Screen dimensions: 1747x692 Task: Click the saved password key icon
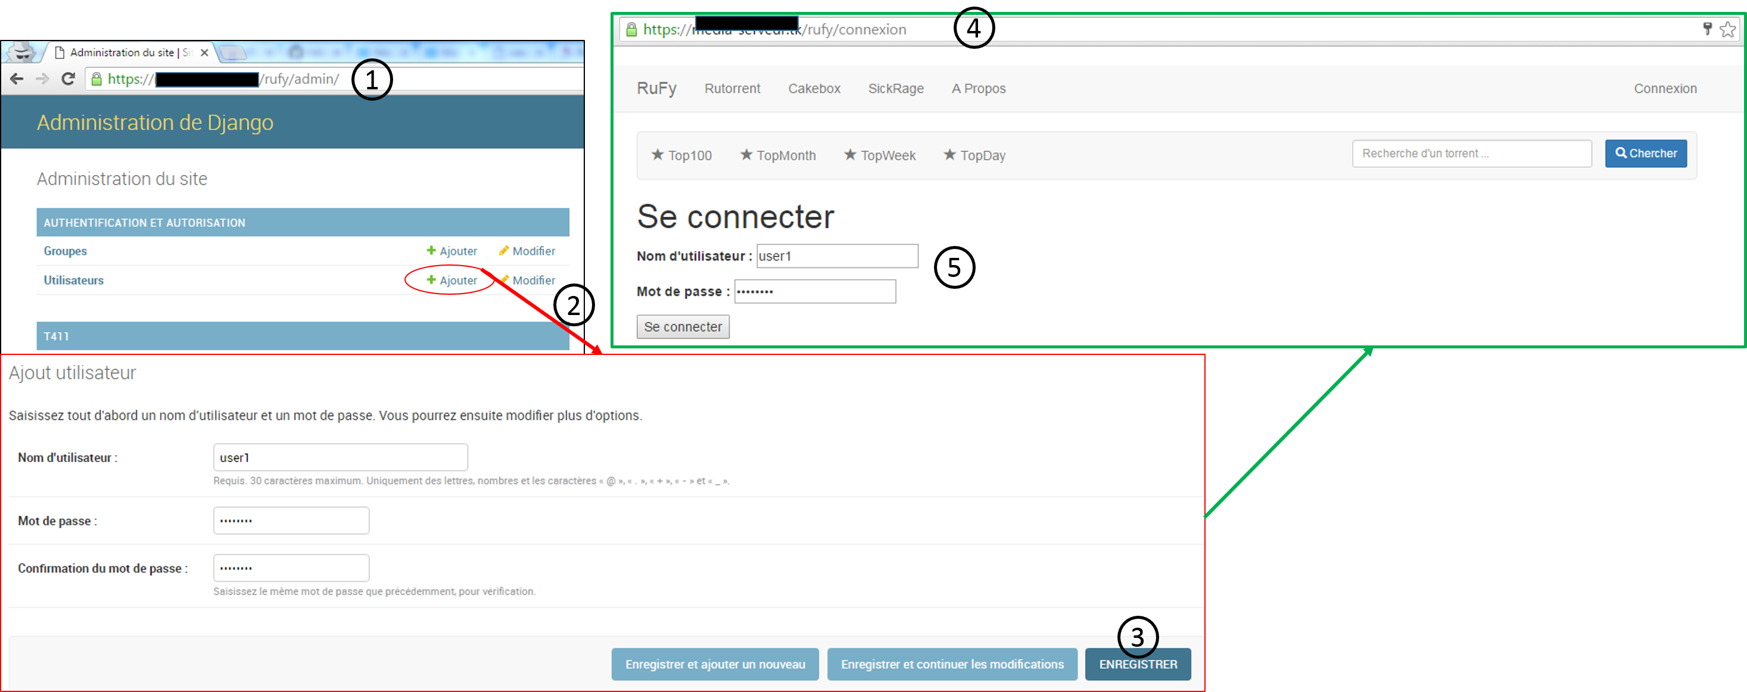click(1708, 29)
